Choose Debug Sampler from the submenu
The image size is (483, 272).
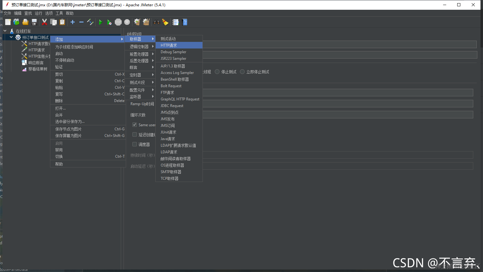[179, 52]
